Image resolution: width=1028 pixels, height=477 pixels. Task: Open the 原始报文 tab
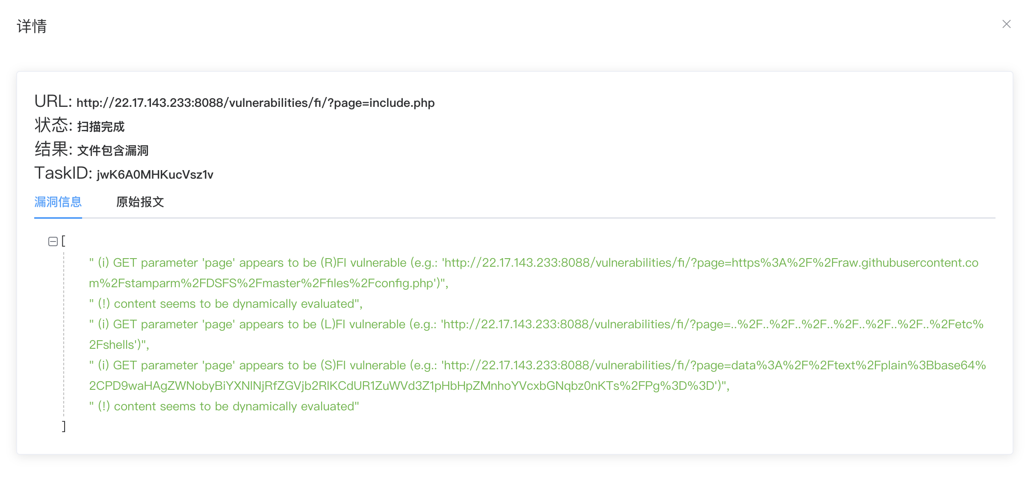click(x=140, y=202)
